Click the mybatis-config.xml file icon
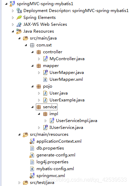 [x=32, y=169]
